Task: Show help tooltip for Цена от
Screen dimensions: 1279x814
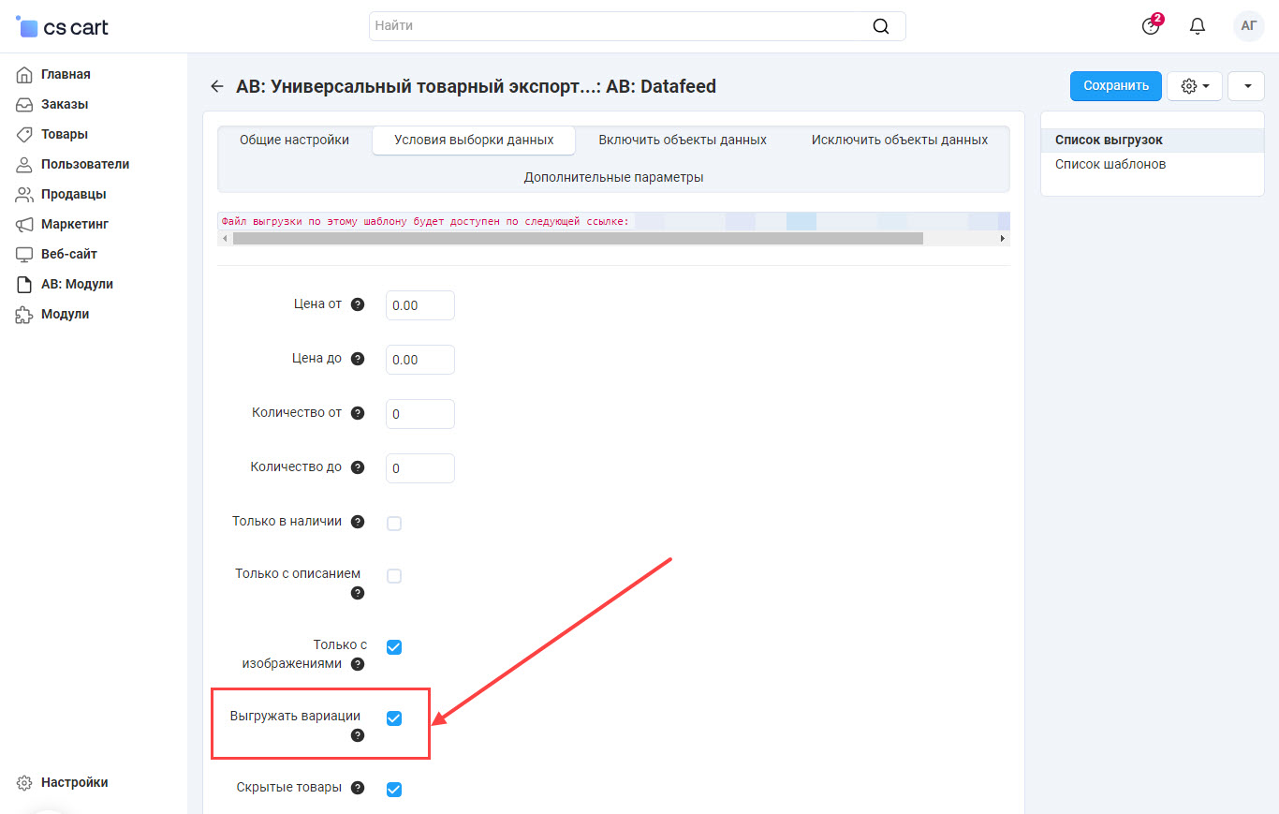Action: coord(357,304)
